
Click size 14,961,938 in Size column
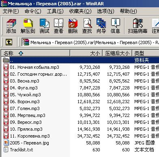(88, 129)
